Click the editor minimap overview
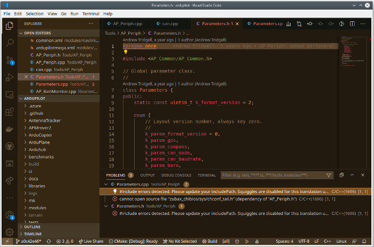The image size is (374, 247). [x=354, y=51]
